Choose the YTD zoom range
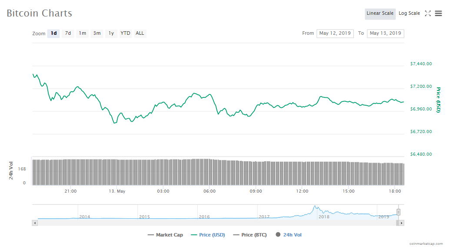Viewport: 449px width, 250px height. point(125,33)
